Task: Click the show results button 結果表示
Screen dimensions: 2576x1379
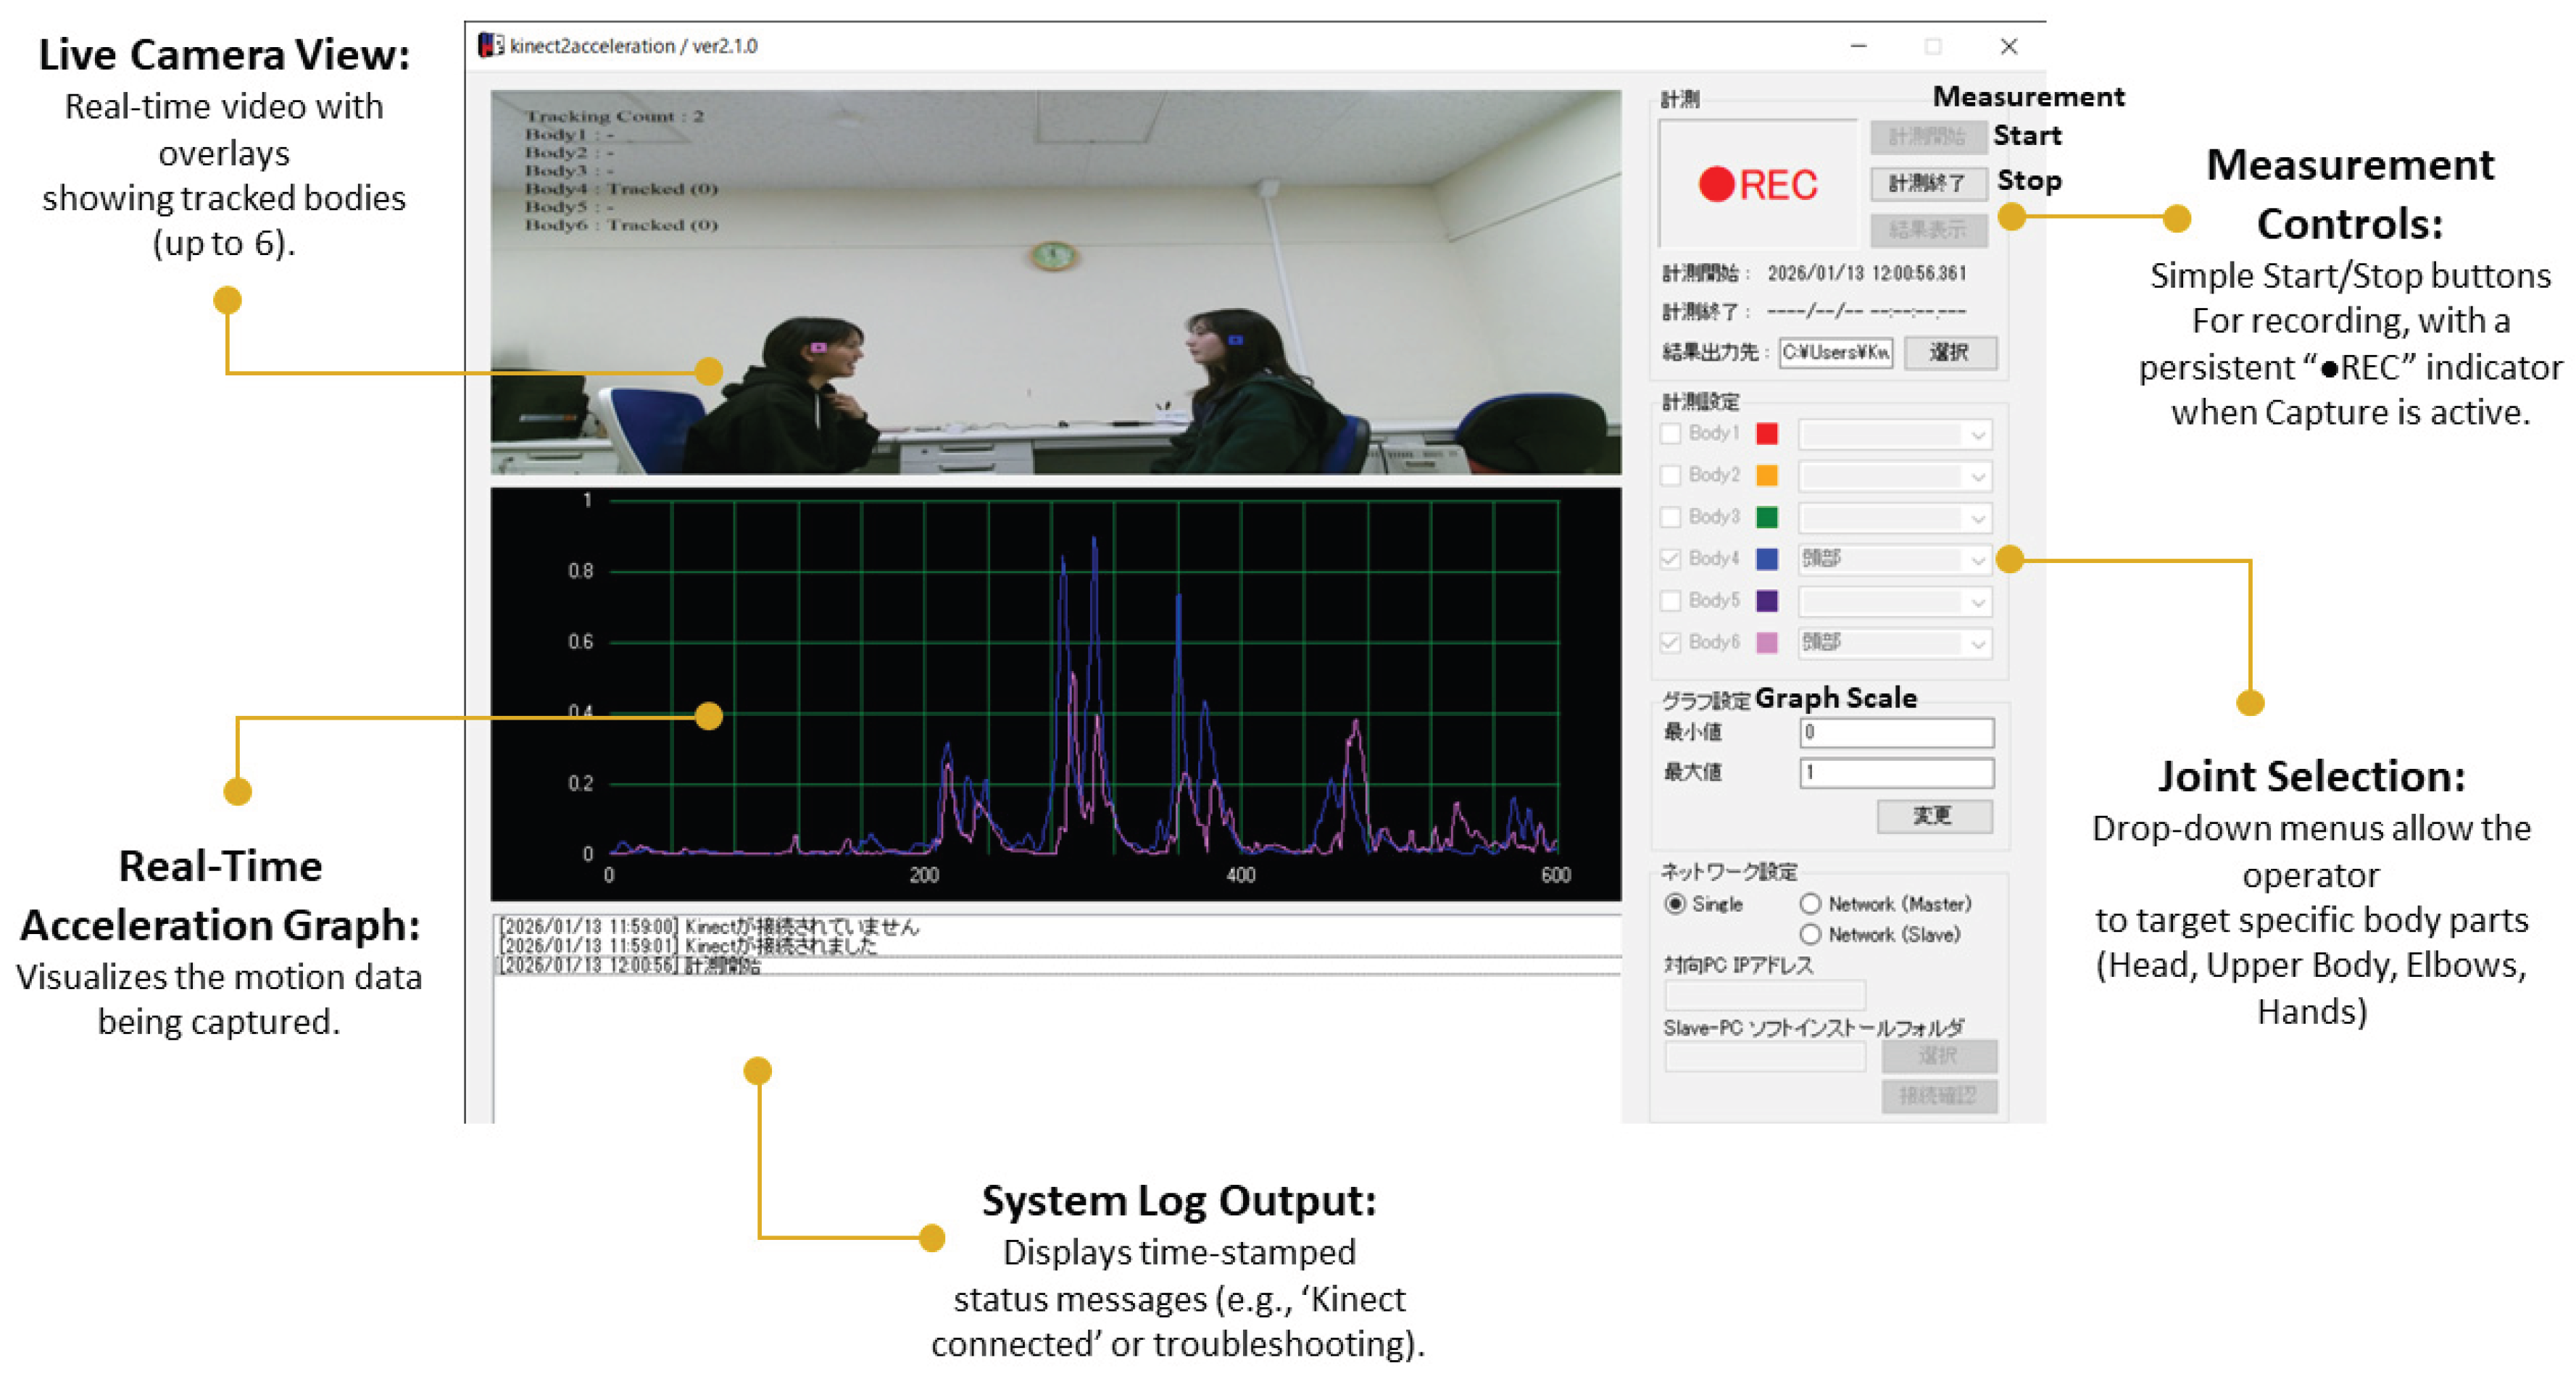Action: (x=1927, y=230)
